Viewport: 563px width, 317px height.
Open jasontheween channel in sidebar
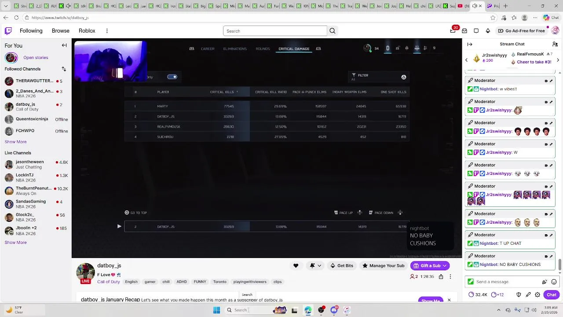(x=36, y=164)
